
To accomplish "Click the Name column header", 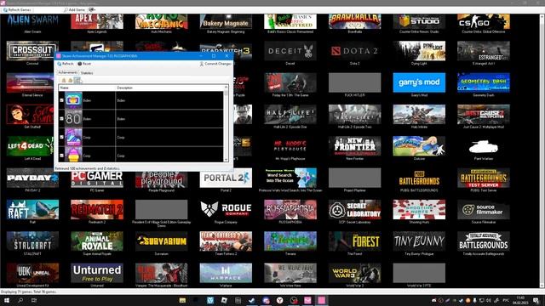I will coord(87,88).
